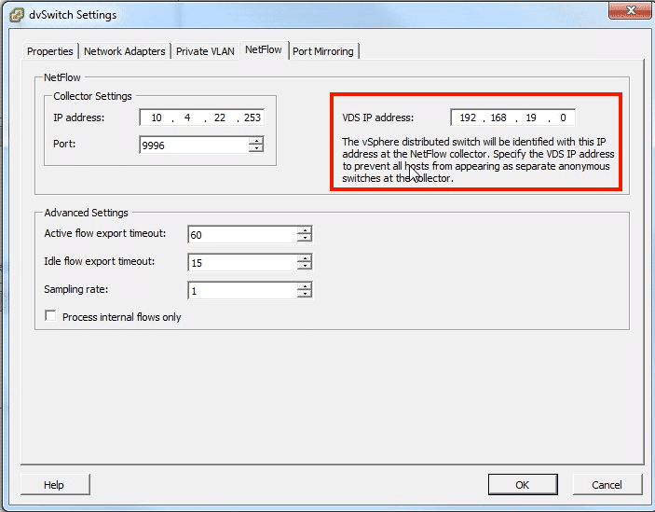Increase Active flow export timeout
Image resolution: width=655 pixels, height=512 pixels.
[305, 230]
